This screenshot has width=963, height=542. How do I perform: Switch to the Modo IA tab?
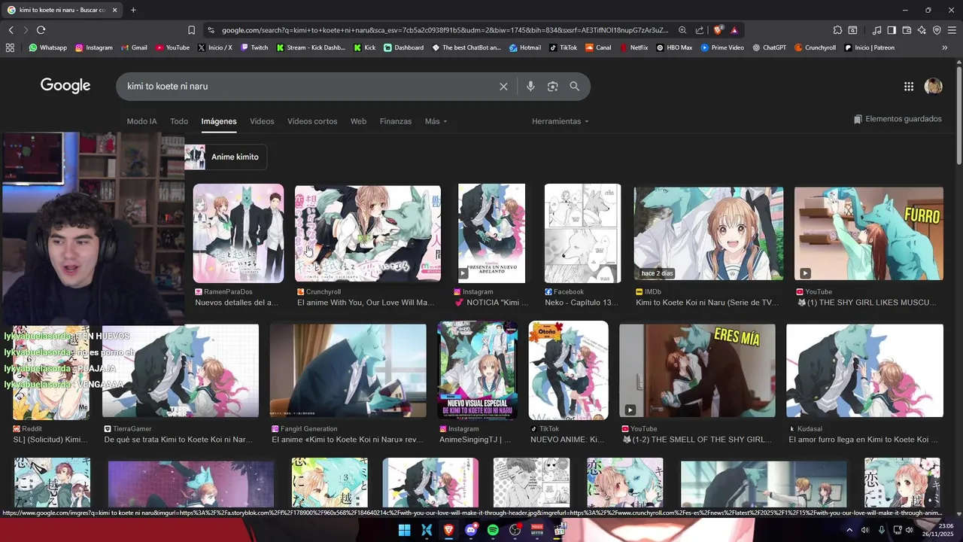click(x=141, y=121)
